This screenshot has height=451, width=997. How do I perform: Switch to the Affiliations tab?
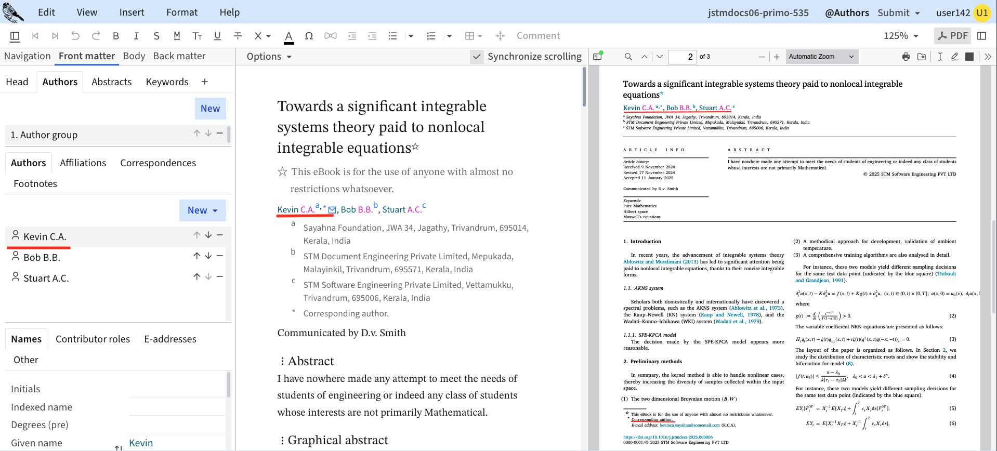pyautogui.click(x=83, y=163)
